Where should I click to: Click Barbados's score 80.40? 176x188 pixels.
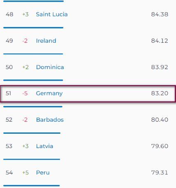[x=160, y=120]
